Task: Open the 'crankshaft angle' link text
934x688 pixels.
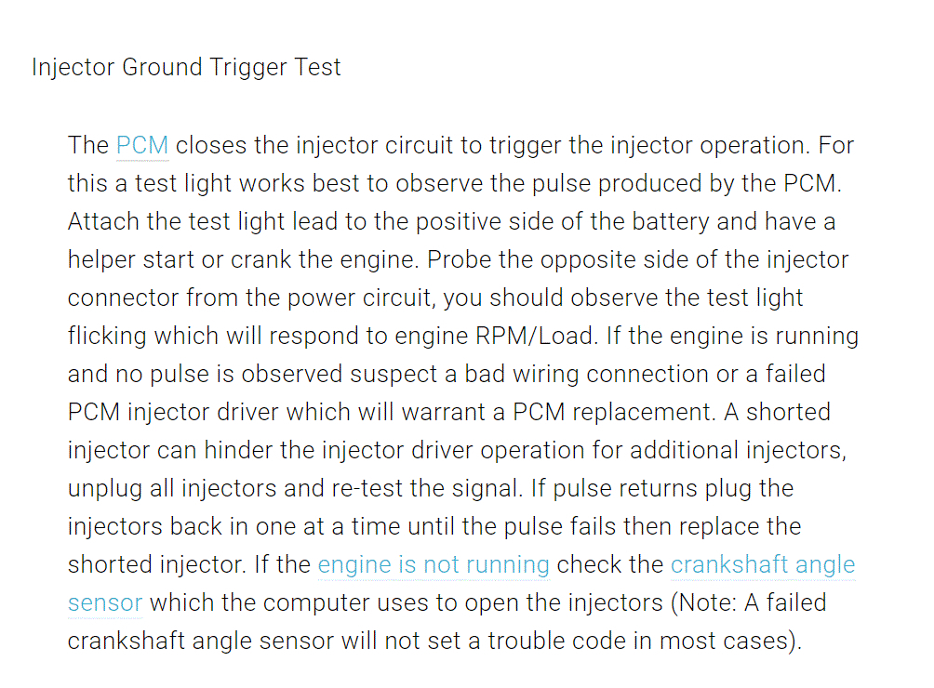Action: [762, 565]
